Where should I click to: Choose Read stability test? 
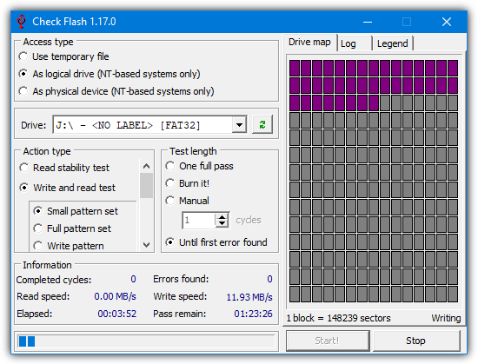(64, 168)
